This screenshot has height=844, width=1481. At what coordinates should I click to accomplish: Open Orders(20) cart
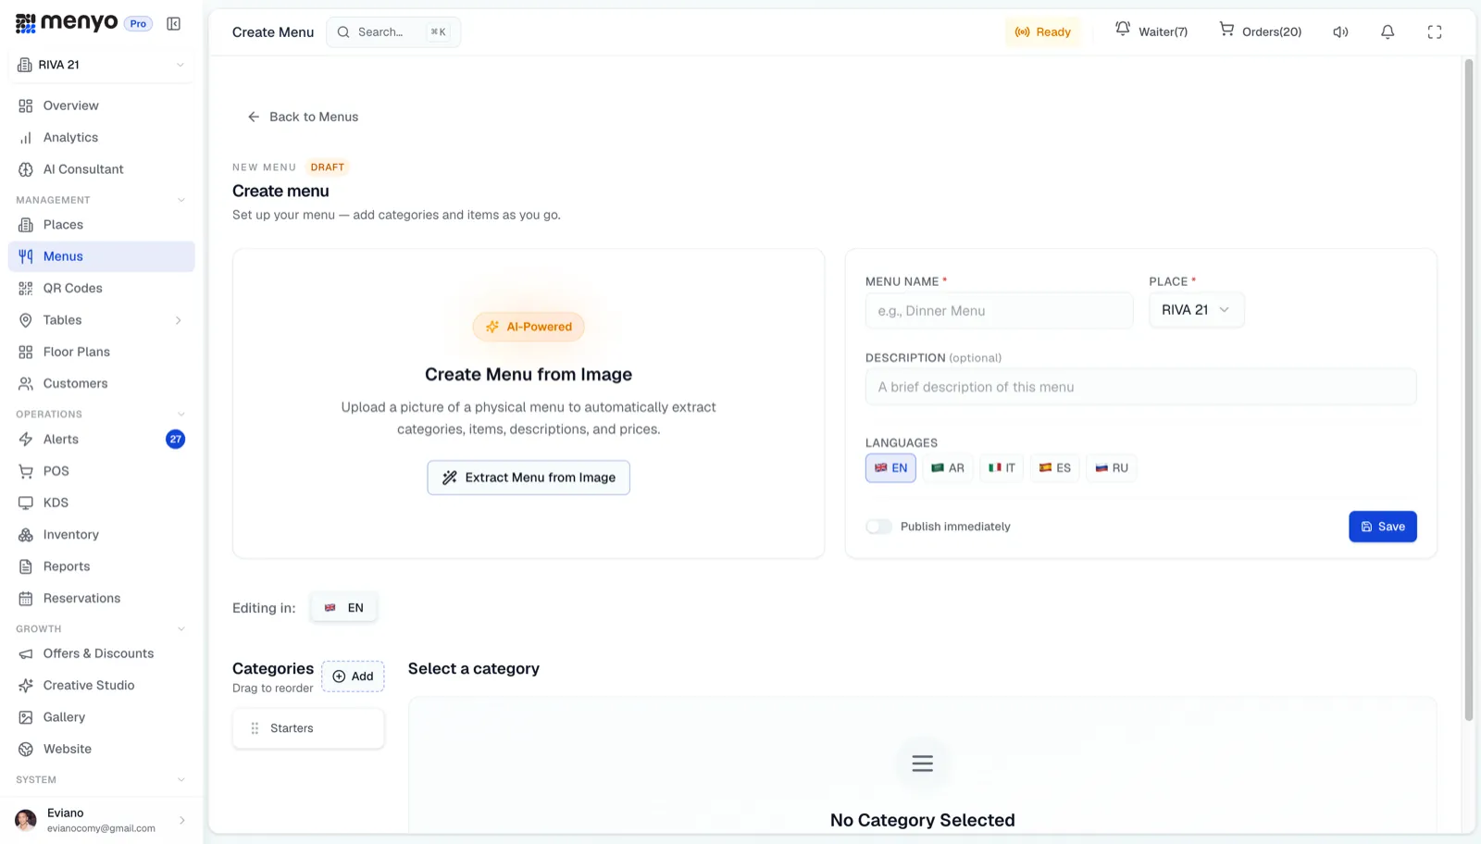1260,31
